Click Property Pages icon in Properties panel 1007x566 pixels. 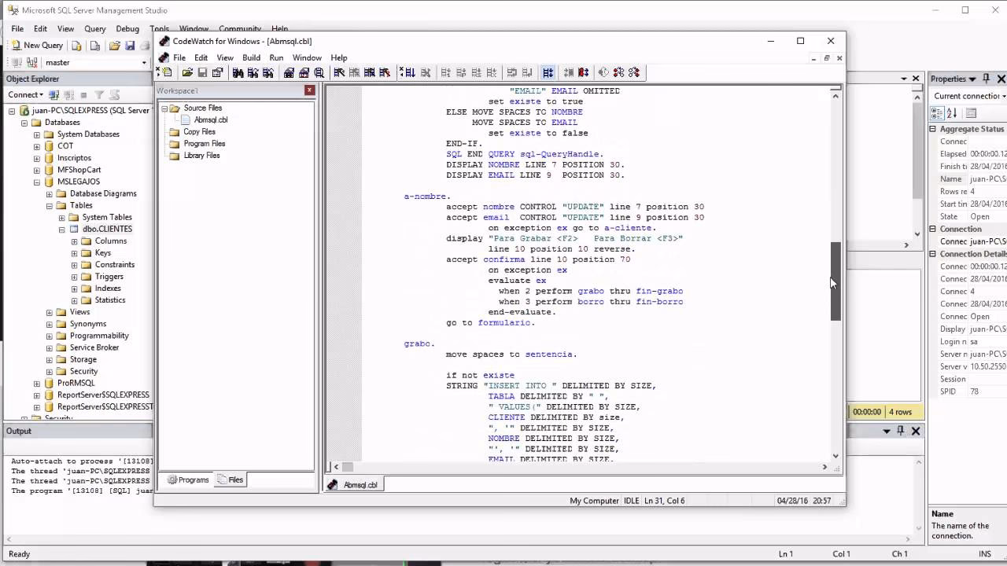[x=971, y=113]
